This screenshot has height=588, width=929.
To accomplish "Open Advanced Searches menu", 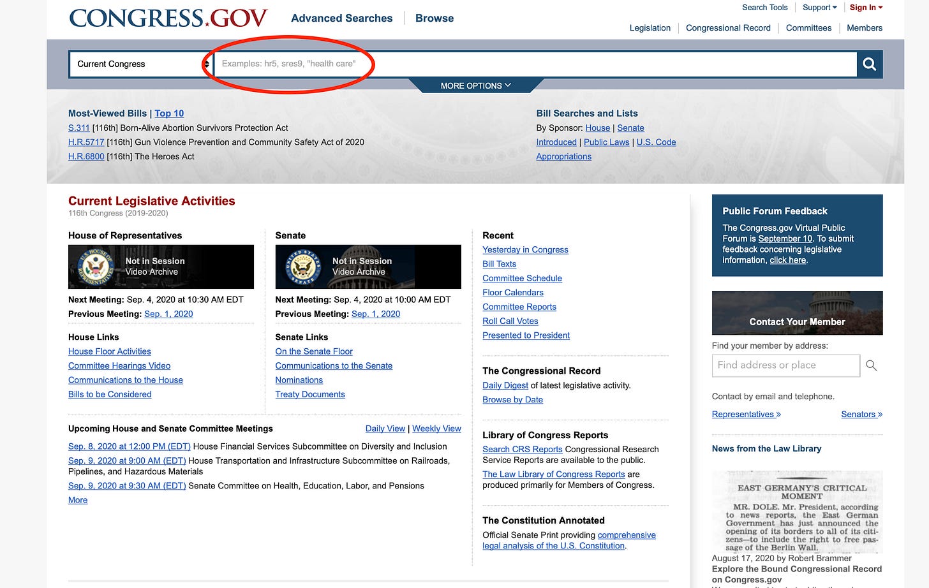I will click(342, 18).
